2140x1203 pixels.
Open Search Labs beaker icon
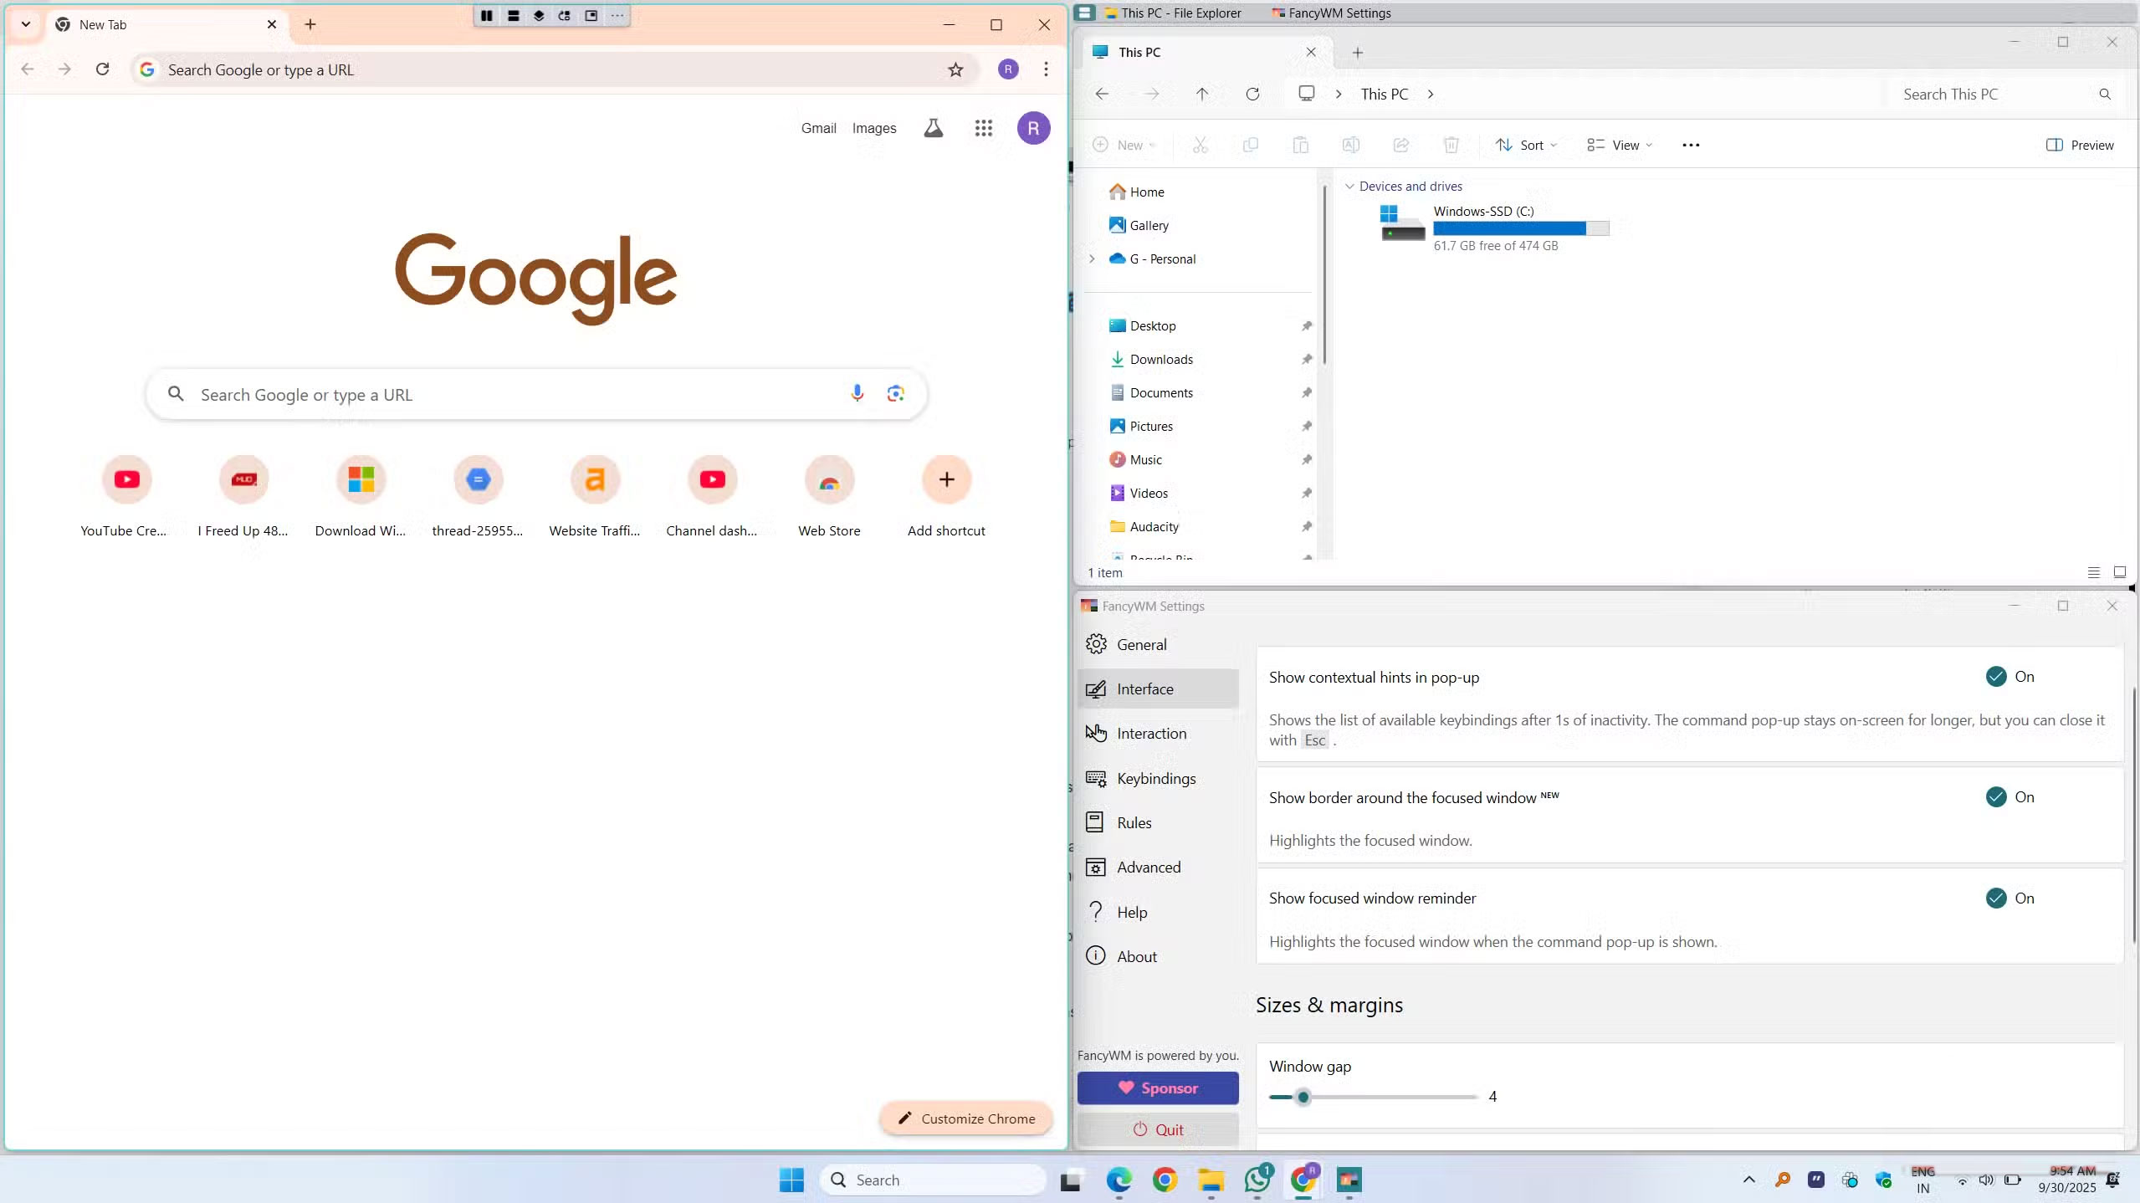point(932,127)
